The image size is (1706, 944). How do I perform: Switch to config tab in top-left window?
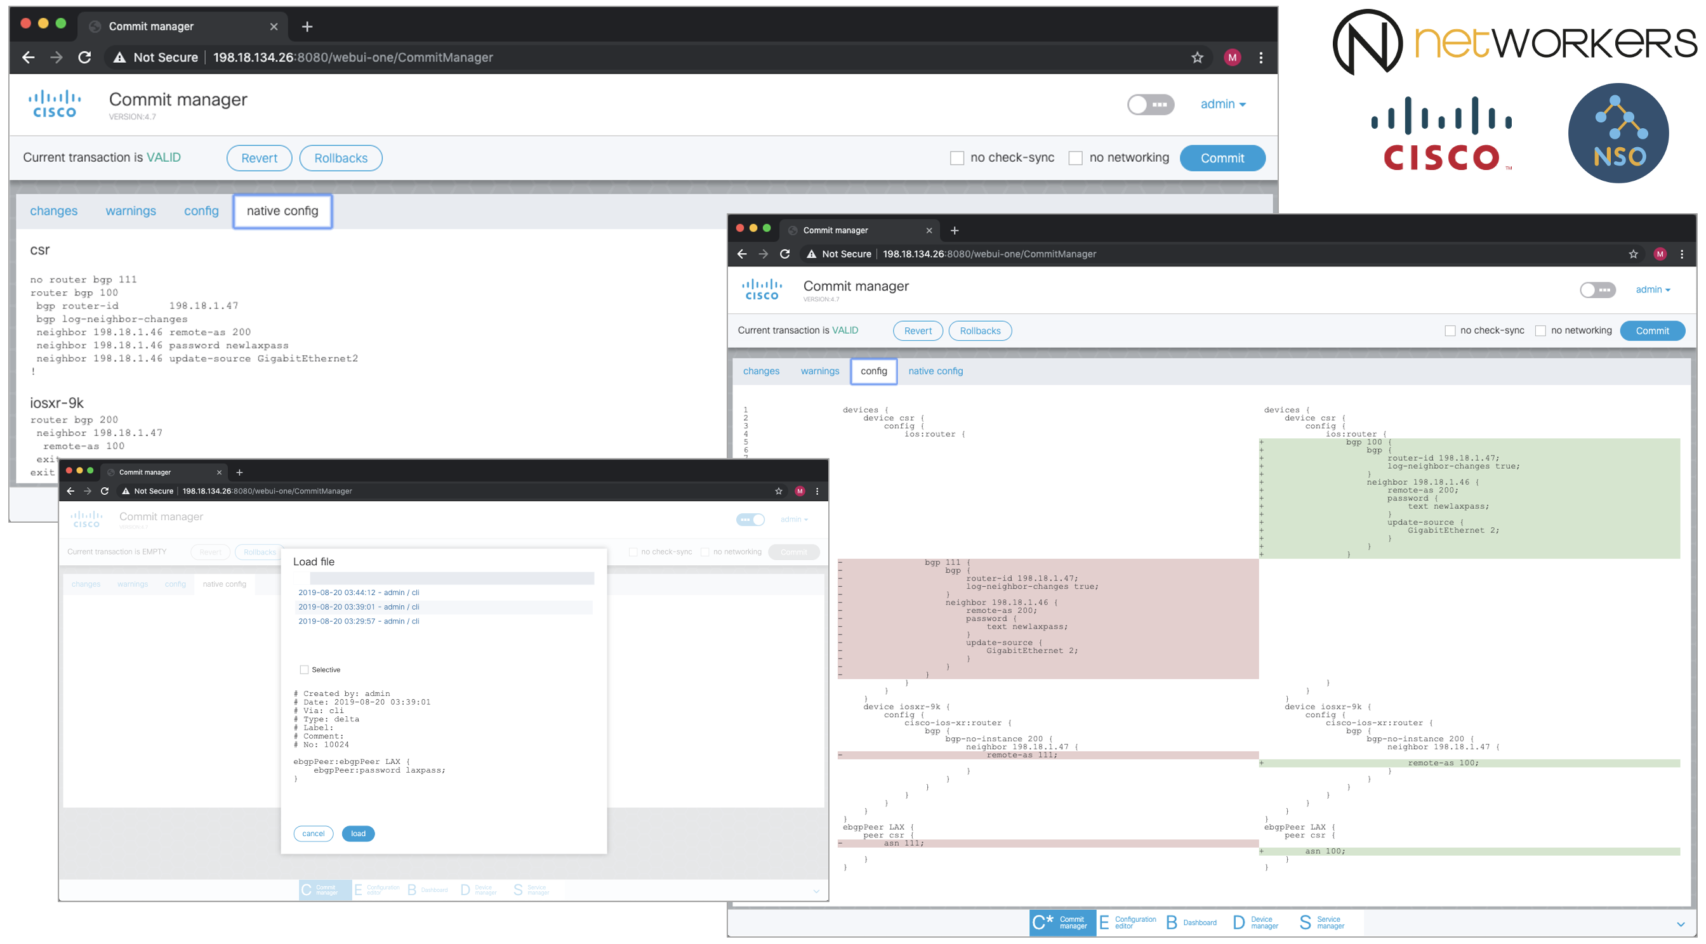(201, 211)
